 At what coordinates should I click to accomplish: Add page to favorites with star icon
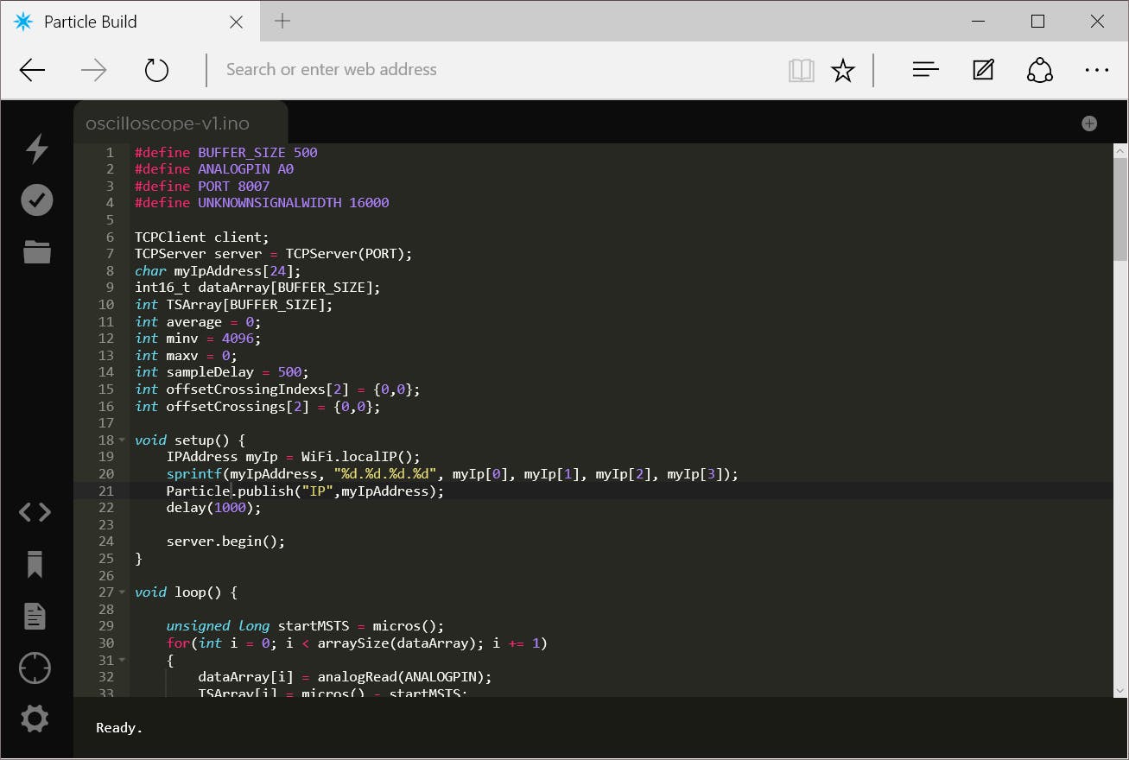[x=843, y=71]
